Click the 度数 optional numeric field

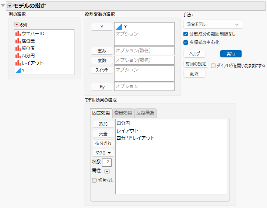pos(144,60)
